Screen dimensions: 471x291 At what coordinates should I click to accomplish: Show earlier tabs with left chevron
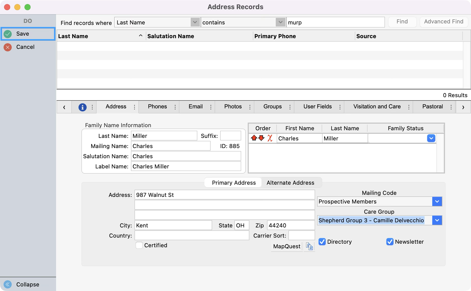[64, 107]
